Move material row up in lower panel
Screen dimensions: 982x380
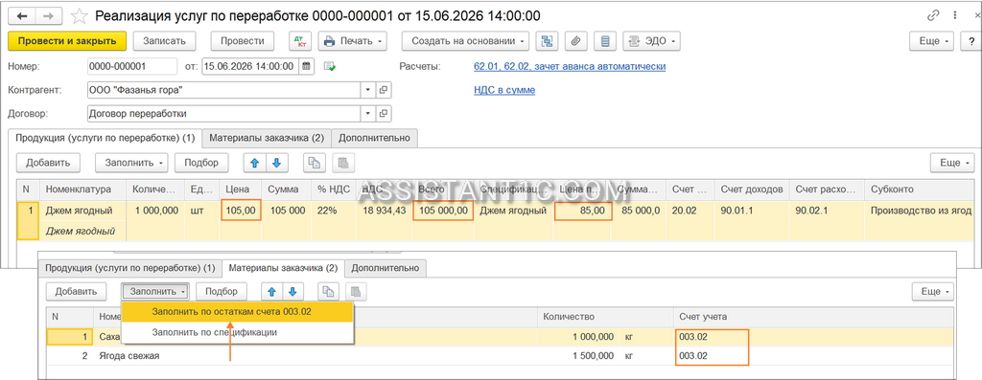(271, 291)
